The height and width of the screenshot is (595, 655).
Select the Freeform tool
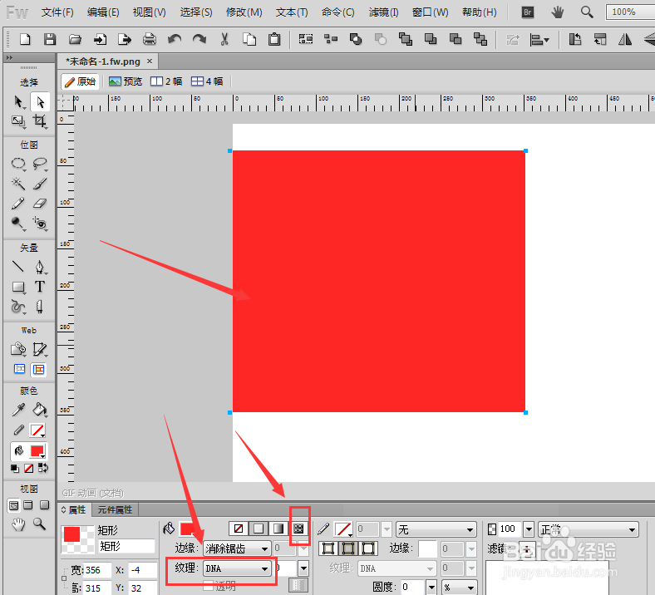pos(18,307)
